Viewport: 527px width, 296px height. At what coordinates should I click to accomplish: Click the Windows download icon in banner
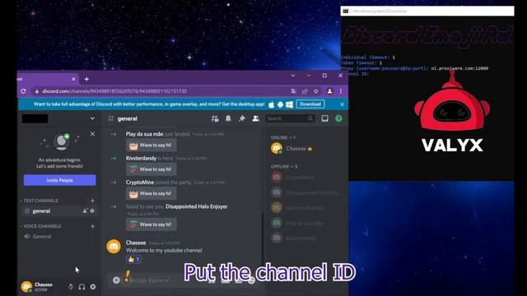[x=289, y=104]
